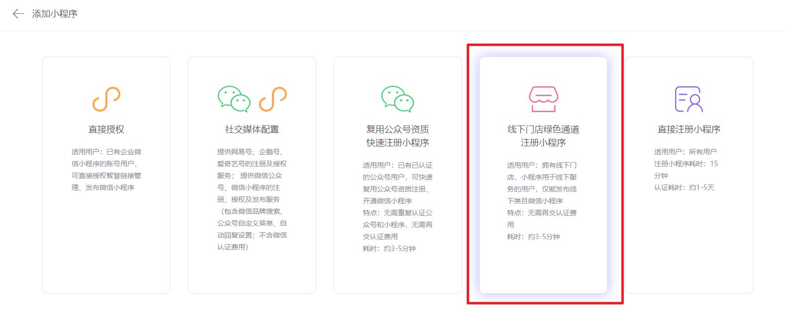Select 线下门店绿色通道注册小程序 title
This screenshot has height=310, width=785.
point(543,136)
